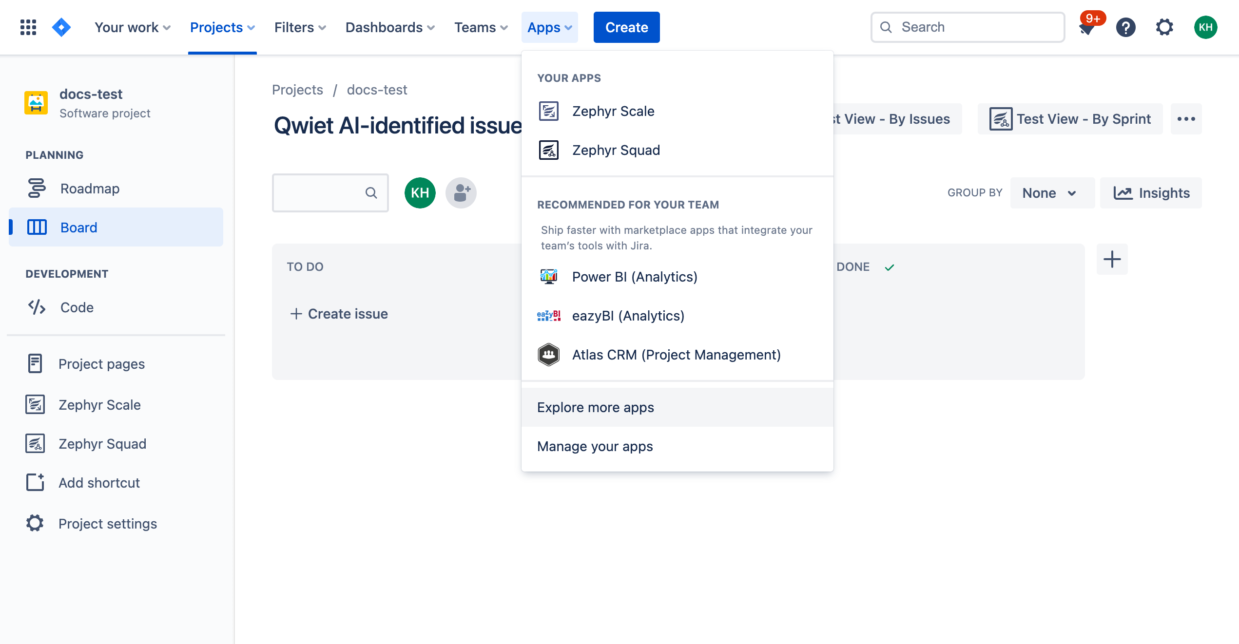Click the docs-test project avatar icon
This screenshot has height=644, width=1239.
tap(36, 103)
